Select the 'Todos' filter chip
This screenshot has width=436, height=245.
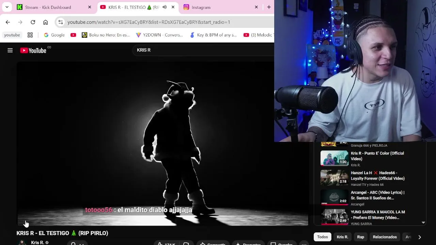click(323, 237)
